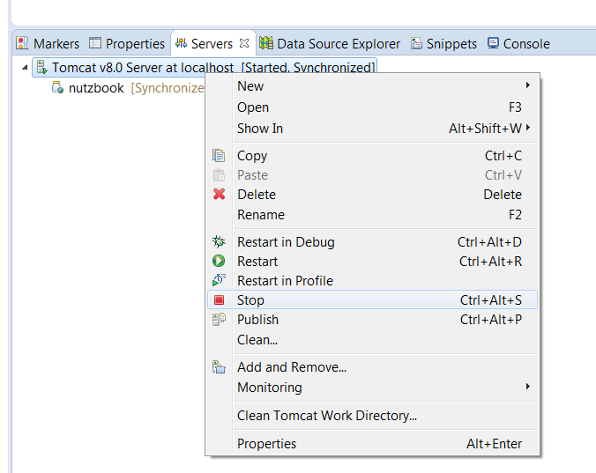Select Clean Tomcat Work Directory... entry

[x=372, y=416]
